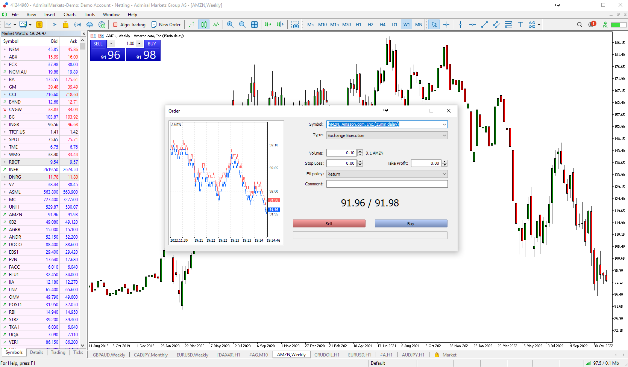The width and height of the screenshot is (628, 367).
Task: Select the text label tool
Action: pyautogui.click(x=520, y=25)
